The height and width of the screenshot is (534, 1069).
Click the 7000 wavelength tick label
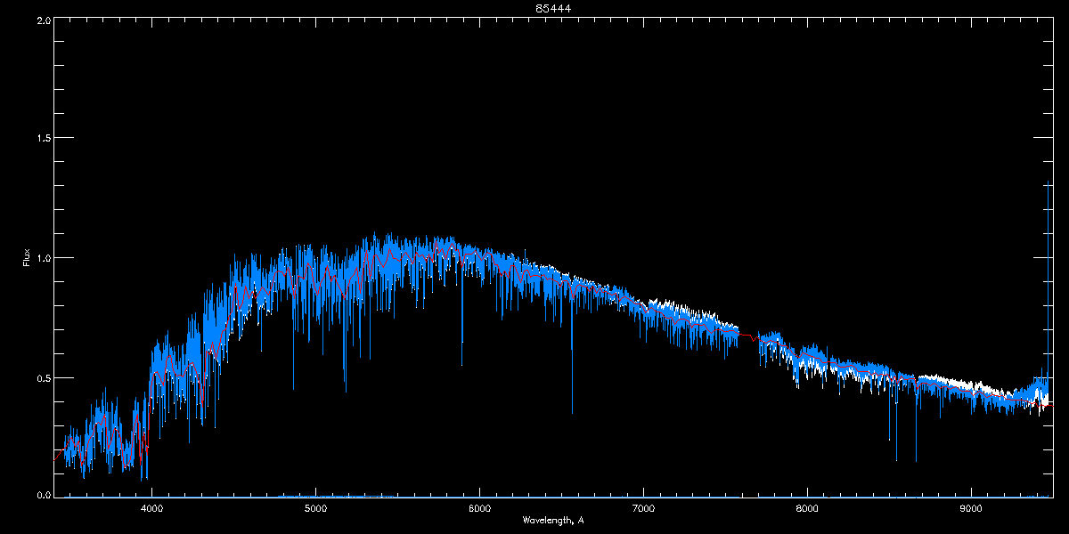click(643, 509)
